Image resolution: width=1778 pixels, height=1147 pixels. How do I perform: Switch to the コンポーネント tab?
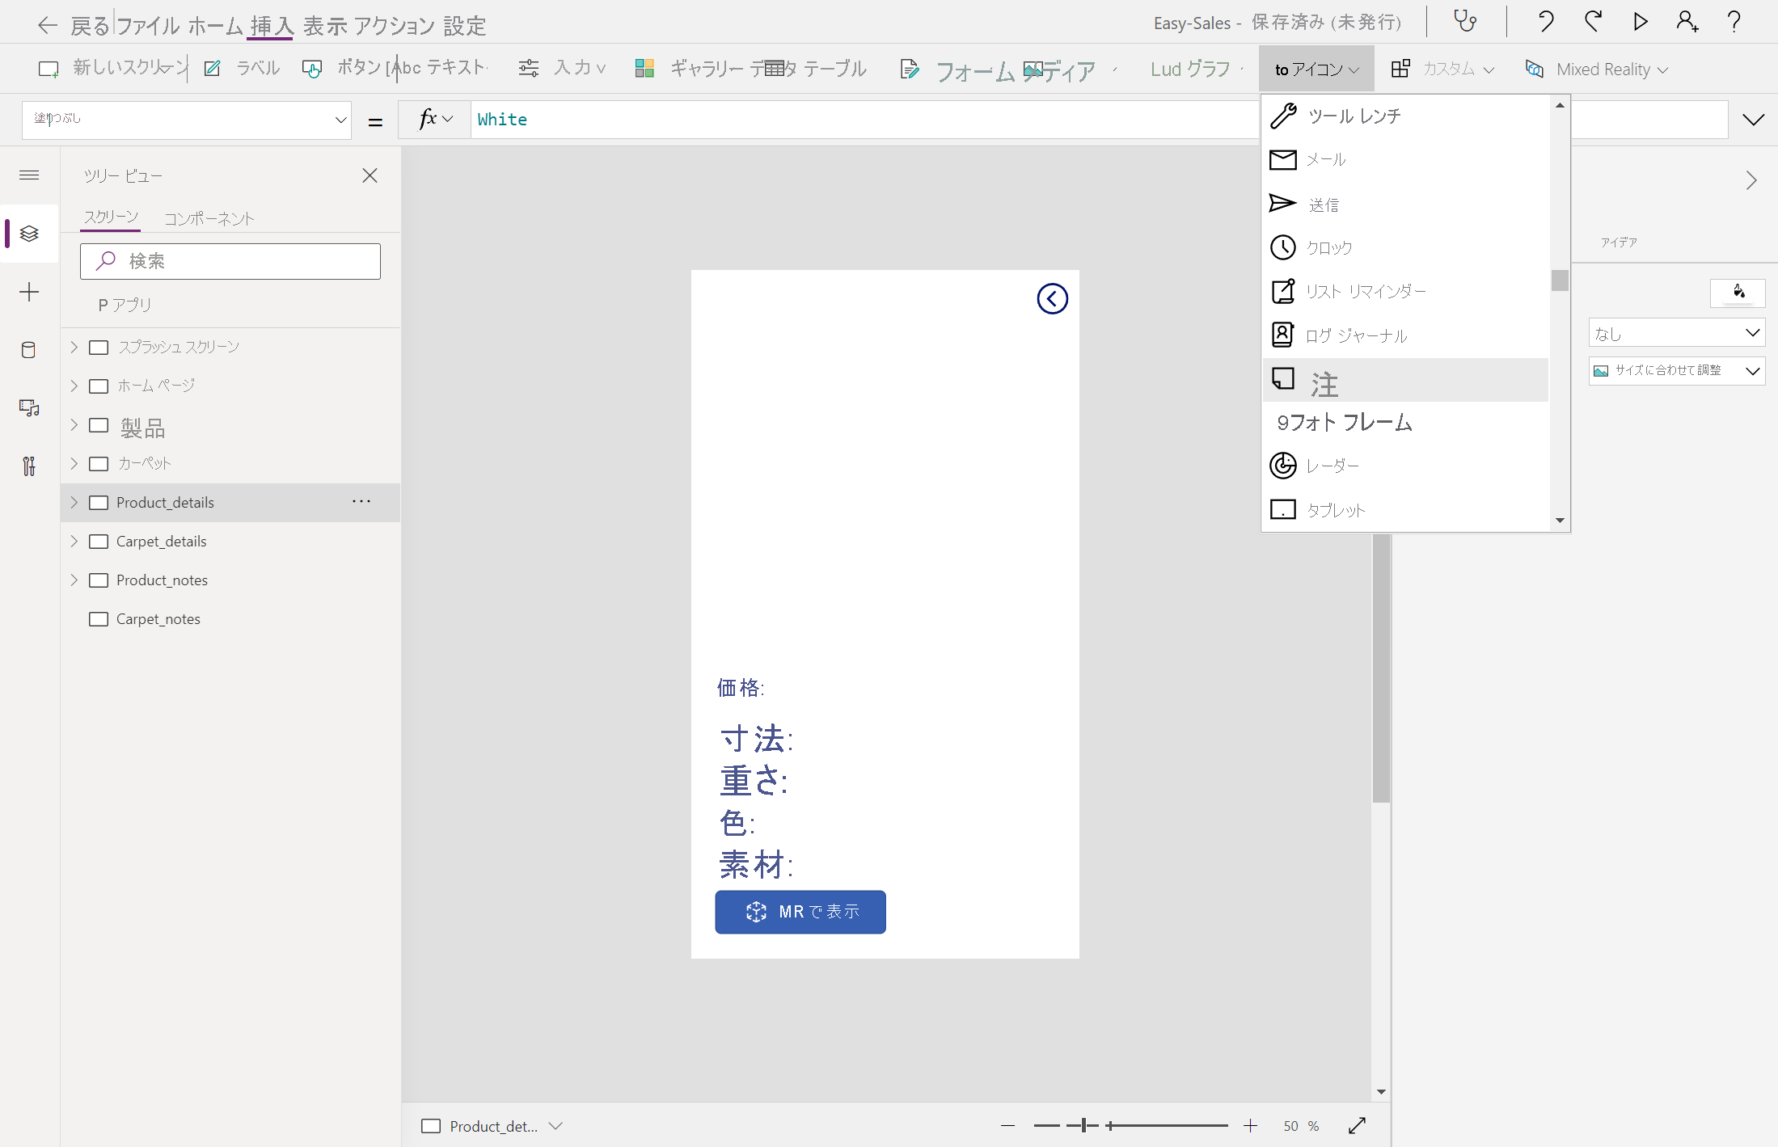click(209, 218)
